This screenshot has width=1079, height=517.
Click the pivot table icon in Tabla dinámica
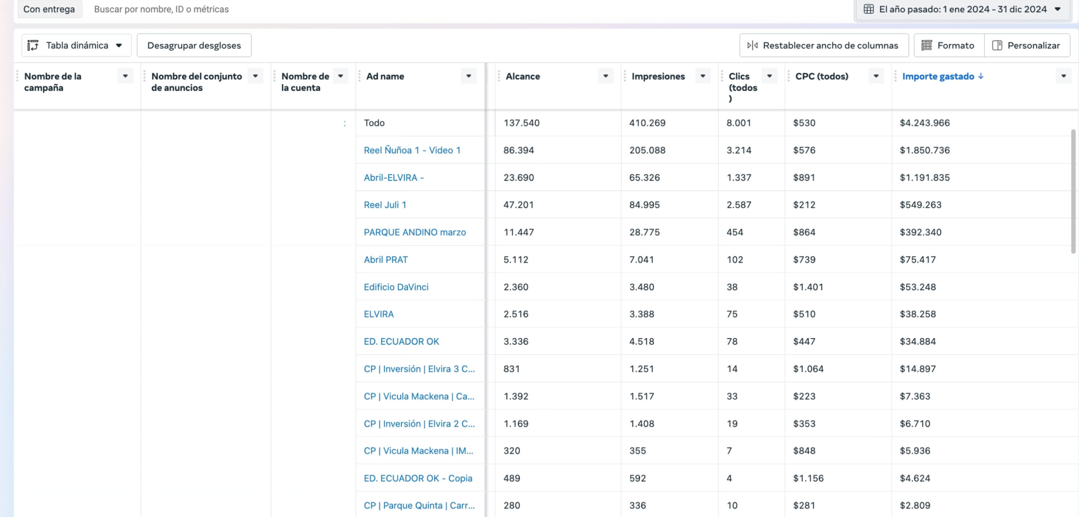33,46
